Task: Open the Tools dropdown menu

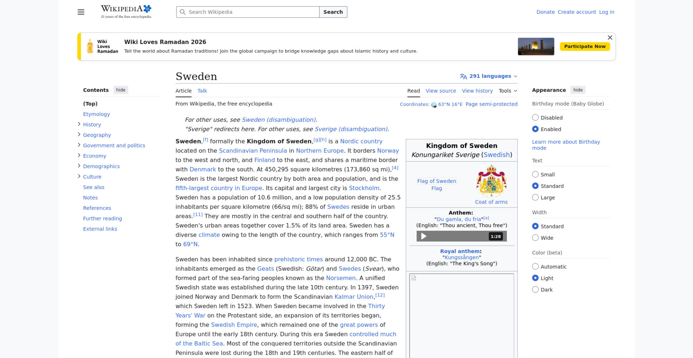Action: (x=508, y=91)
